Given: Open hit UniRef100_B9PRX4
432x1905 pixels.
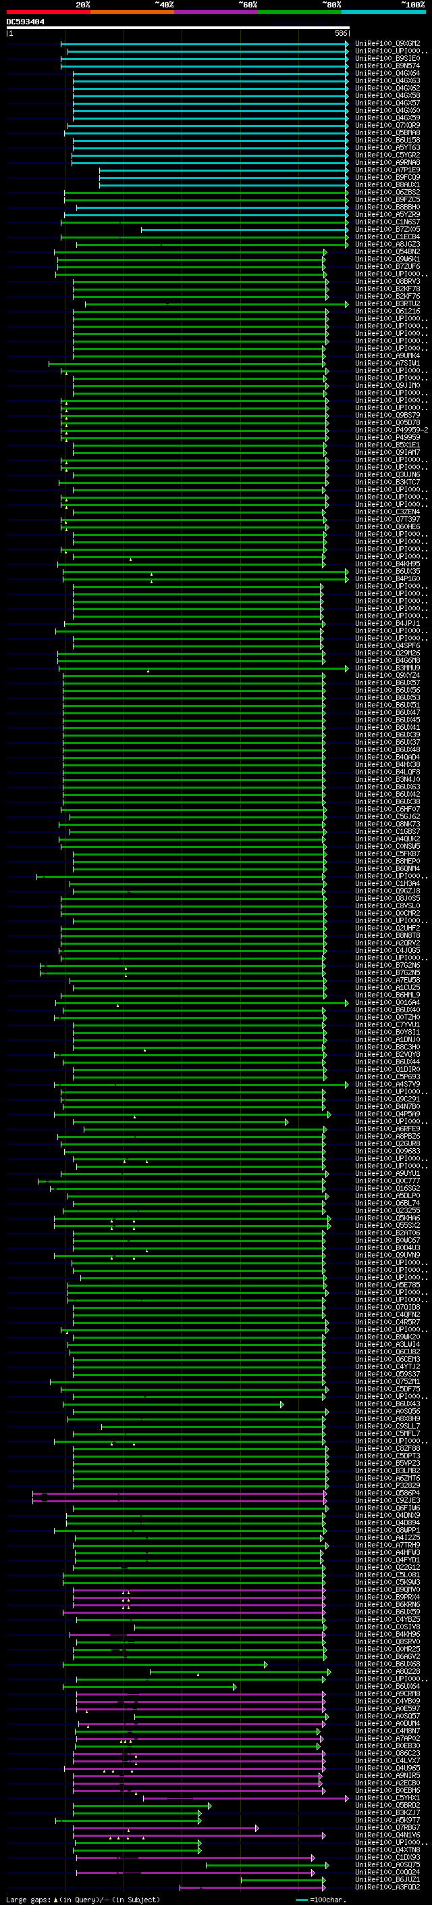Looking at the screenshot, I should click(387, 1597).
